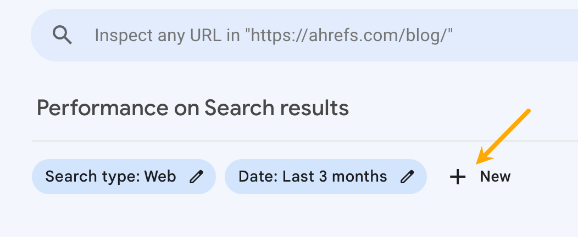Image resolution: width=578 pixels, height=237 pixels.
Task: Click the horizontal divider under the heading
Action: (305, 140)
